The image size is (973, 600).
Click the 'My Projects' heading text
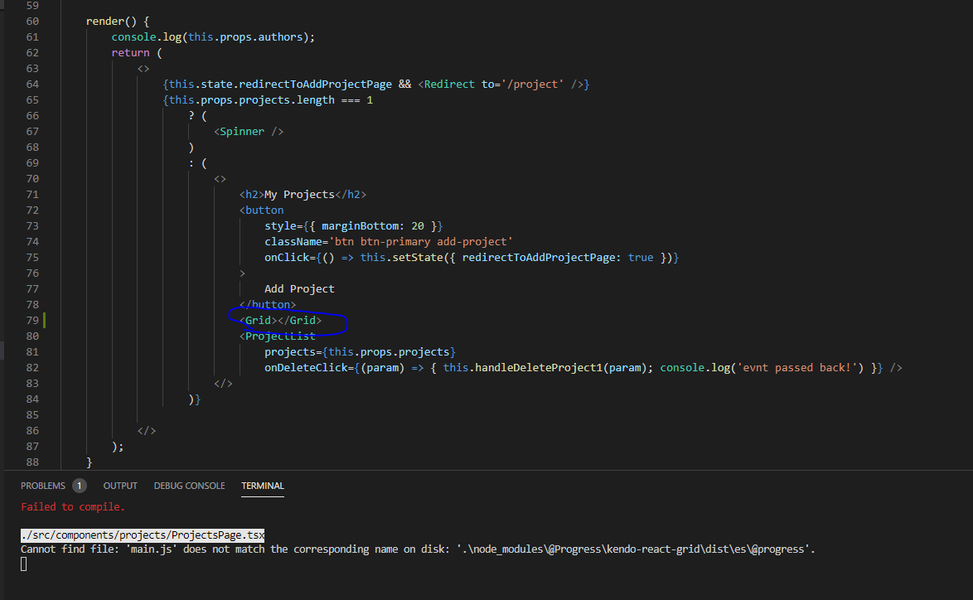pyautogui.click(x=298, y=195)
